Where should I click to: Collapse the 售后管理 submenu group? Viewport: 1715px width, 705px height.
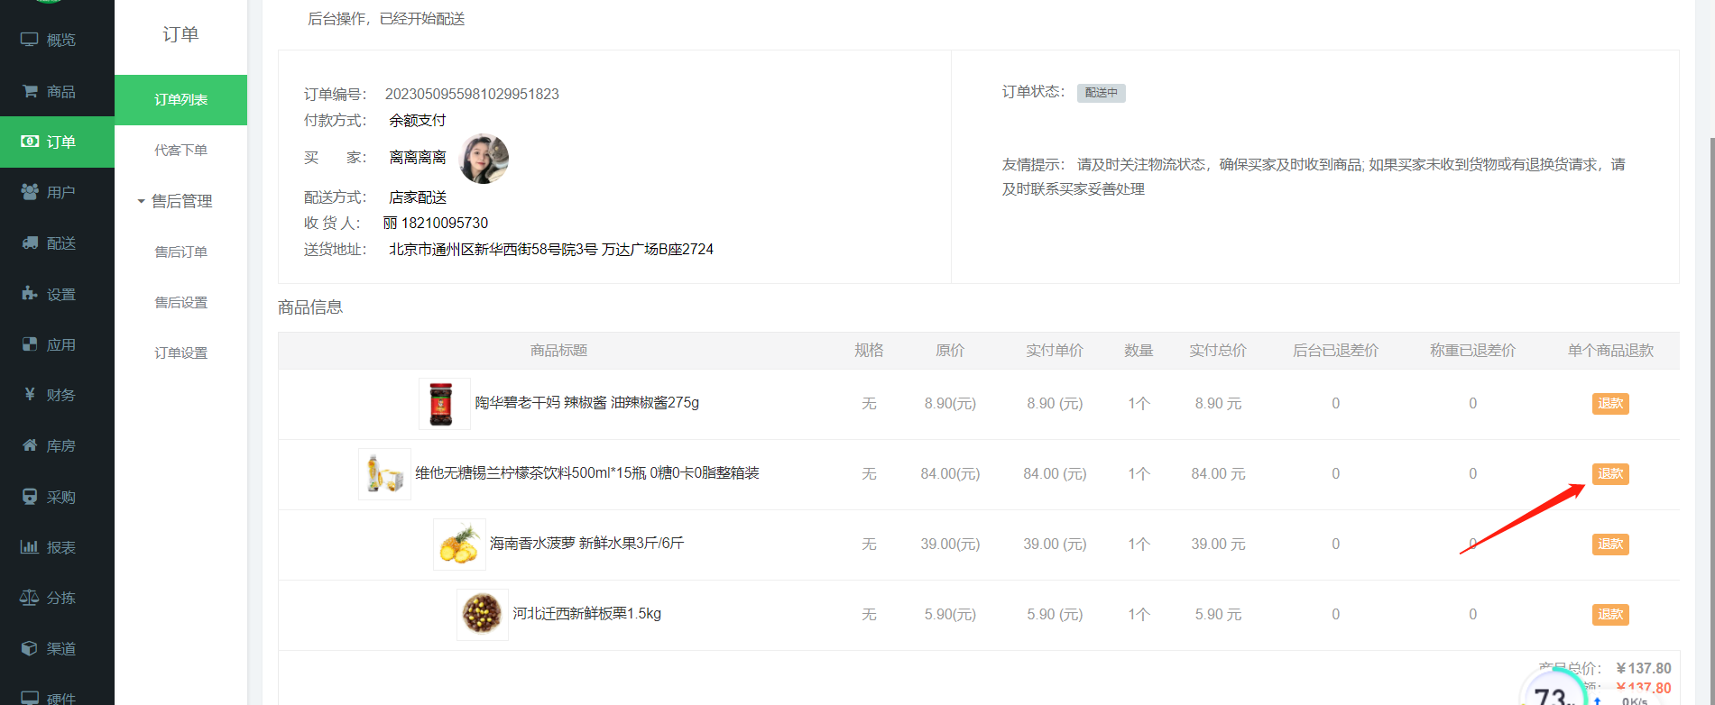pos(175,201)
